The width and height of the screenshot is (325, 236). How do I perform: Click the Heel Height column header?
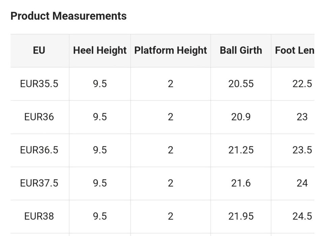[100, 51]
